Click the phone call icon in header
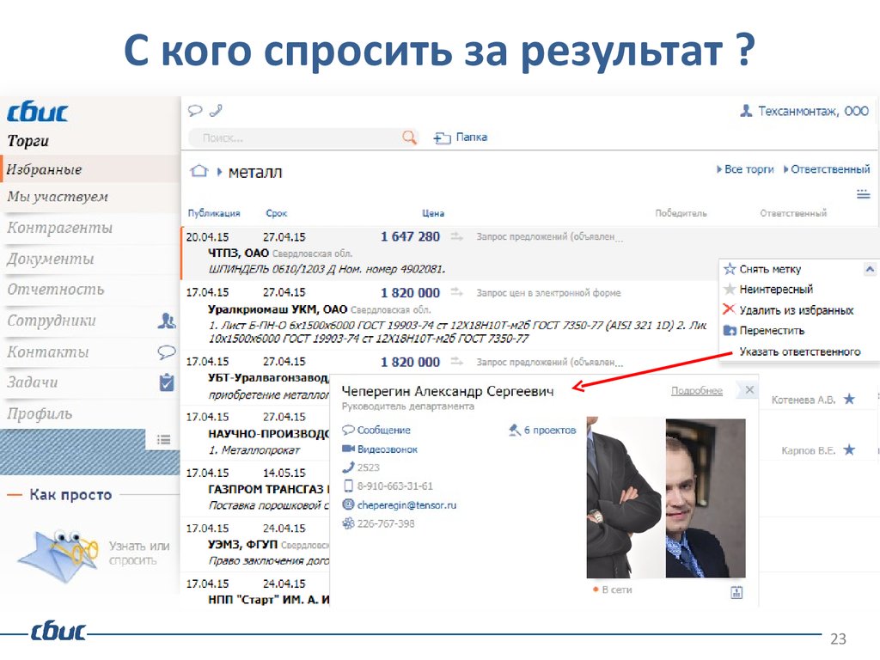 tap(215, 110)
